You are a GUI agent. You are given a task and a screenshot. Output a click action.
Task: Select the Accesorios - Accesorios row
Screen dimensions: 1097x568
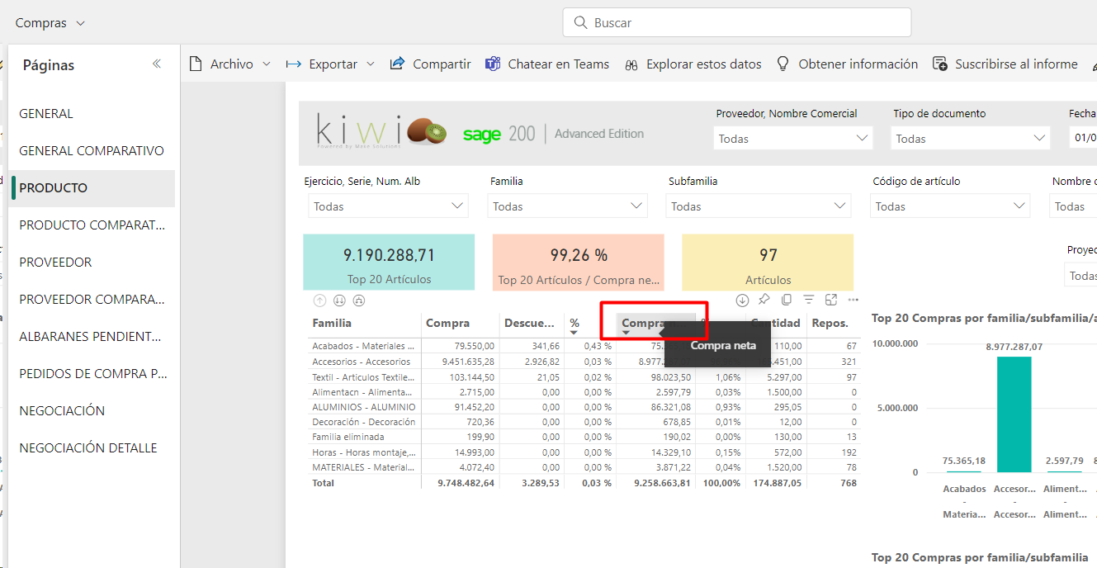[x=584, y=362]
